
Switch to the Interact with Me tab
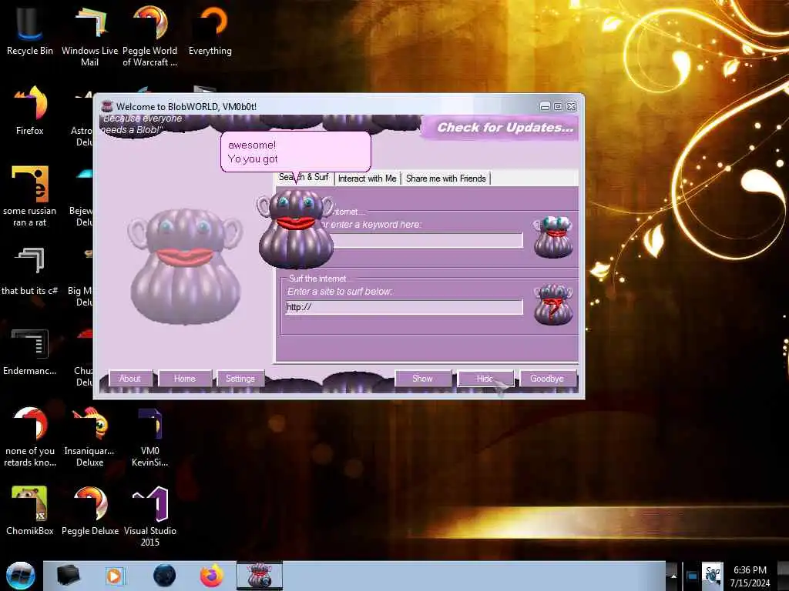click(368, 179)
